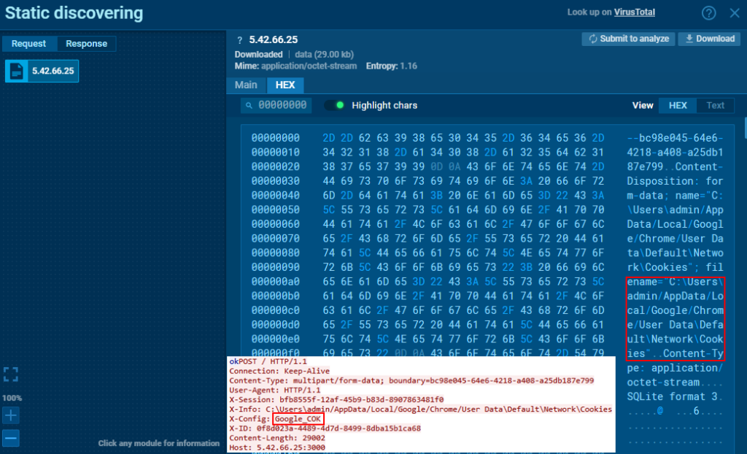
Task: Click the magnifier icon in offset search
Action: [x=249, y=105]
